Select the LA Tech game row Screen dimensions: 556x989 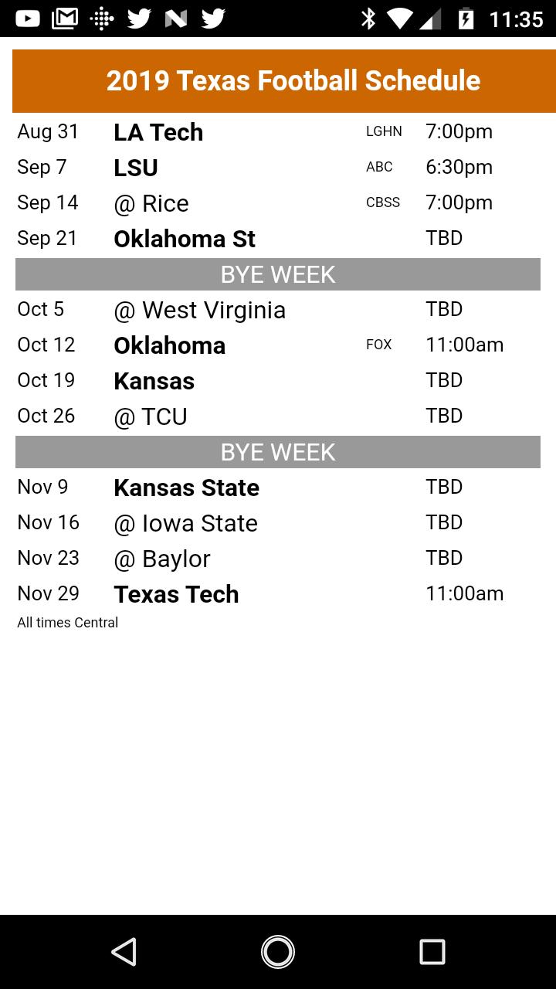coord(278,132)
